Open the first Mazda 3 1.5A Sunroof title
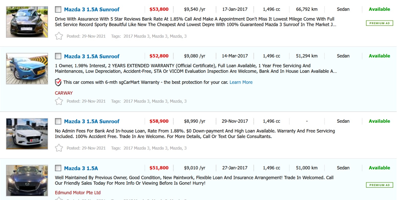The width and height of the screenshot is (410, 200). tap(91, 9)
